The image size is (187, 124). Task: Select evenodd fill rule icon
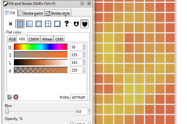[x=76, y=24]
